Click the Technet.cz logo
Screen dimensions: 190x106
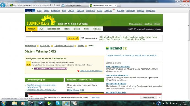[116, 48]
